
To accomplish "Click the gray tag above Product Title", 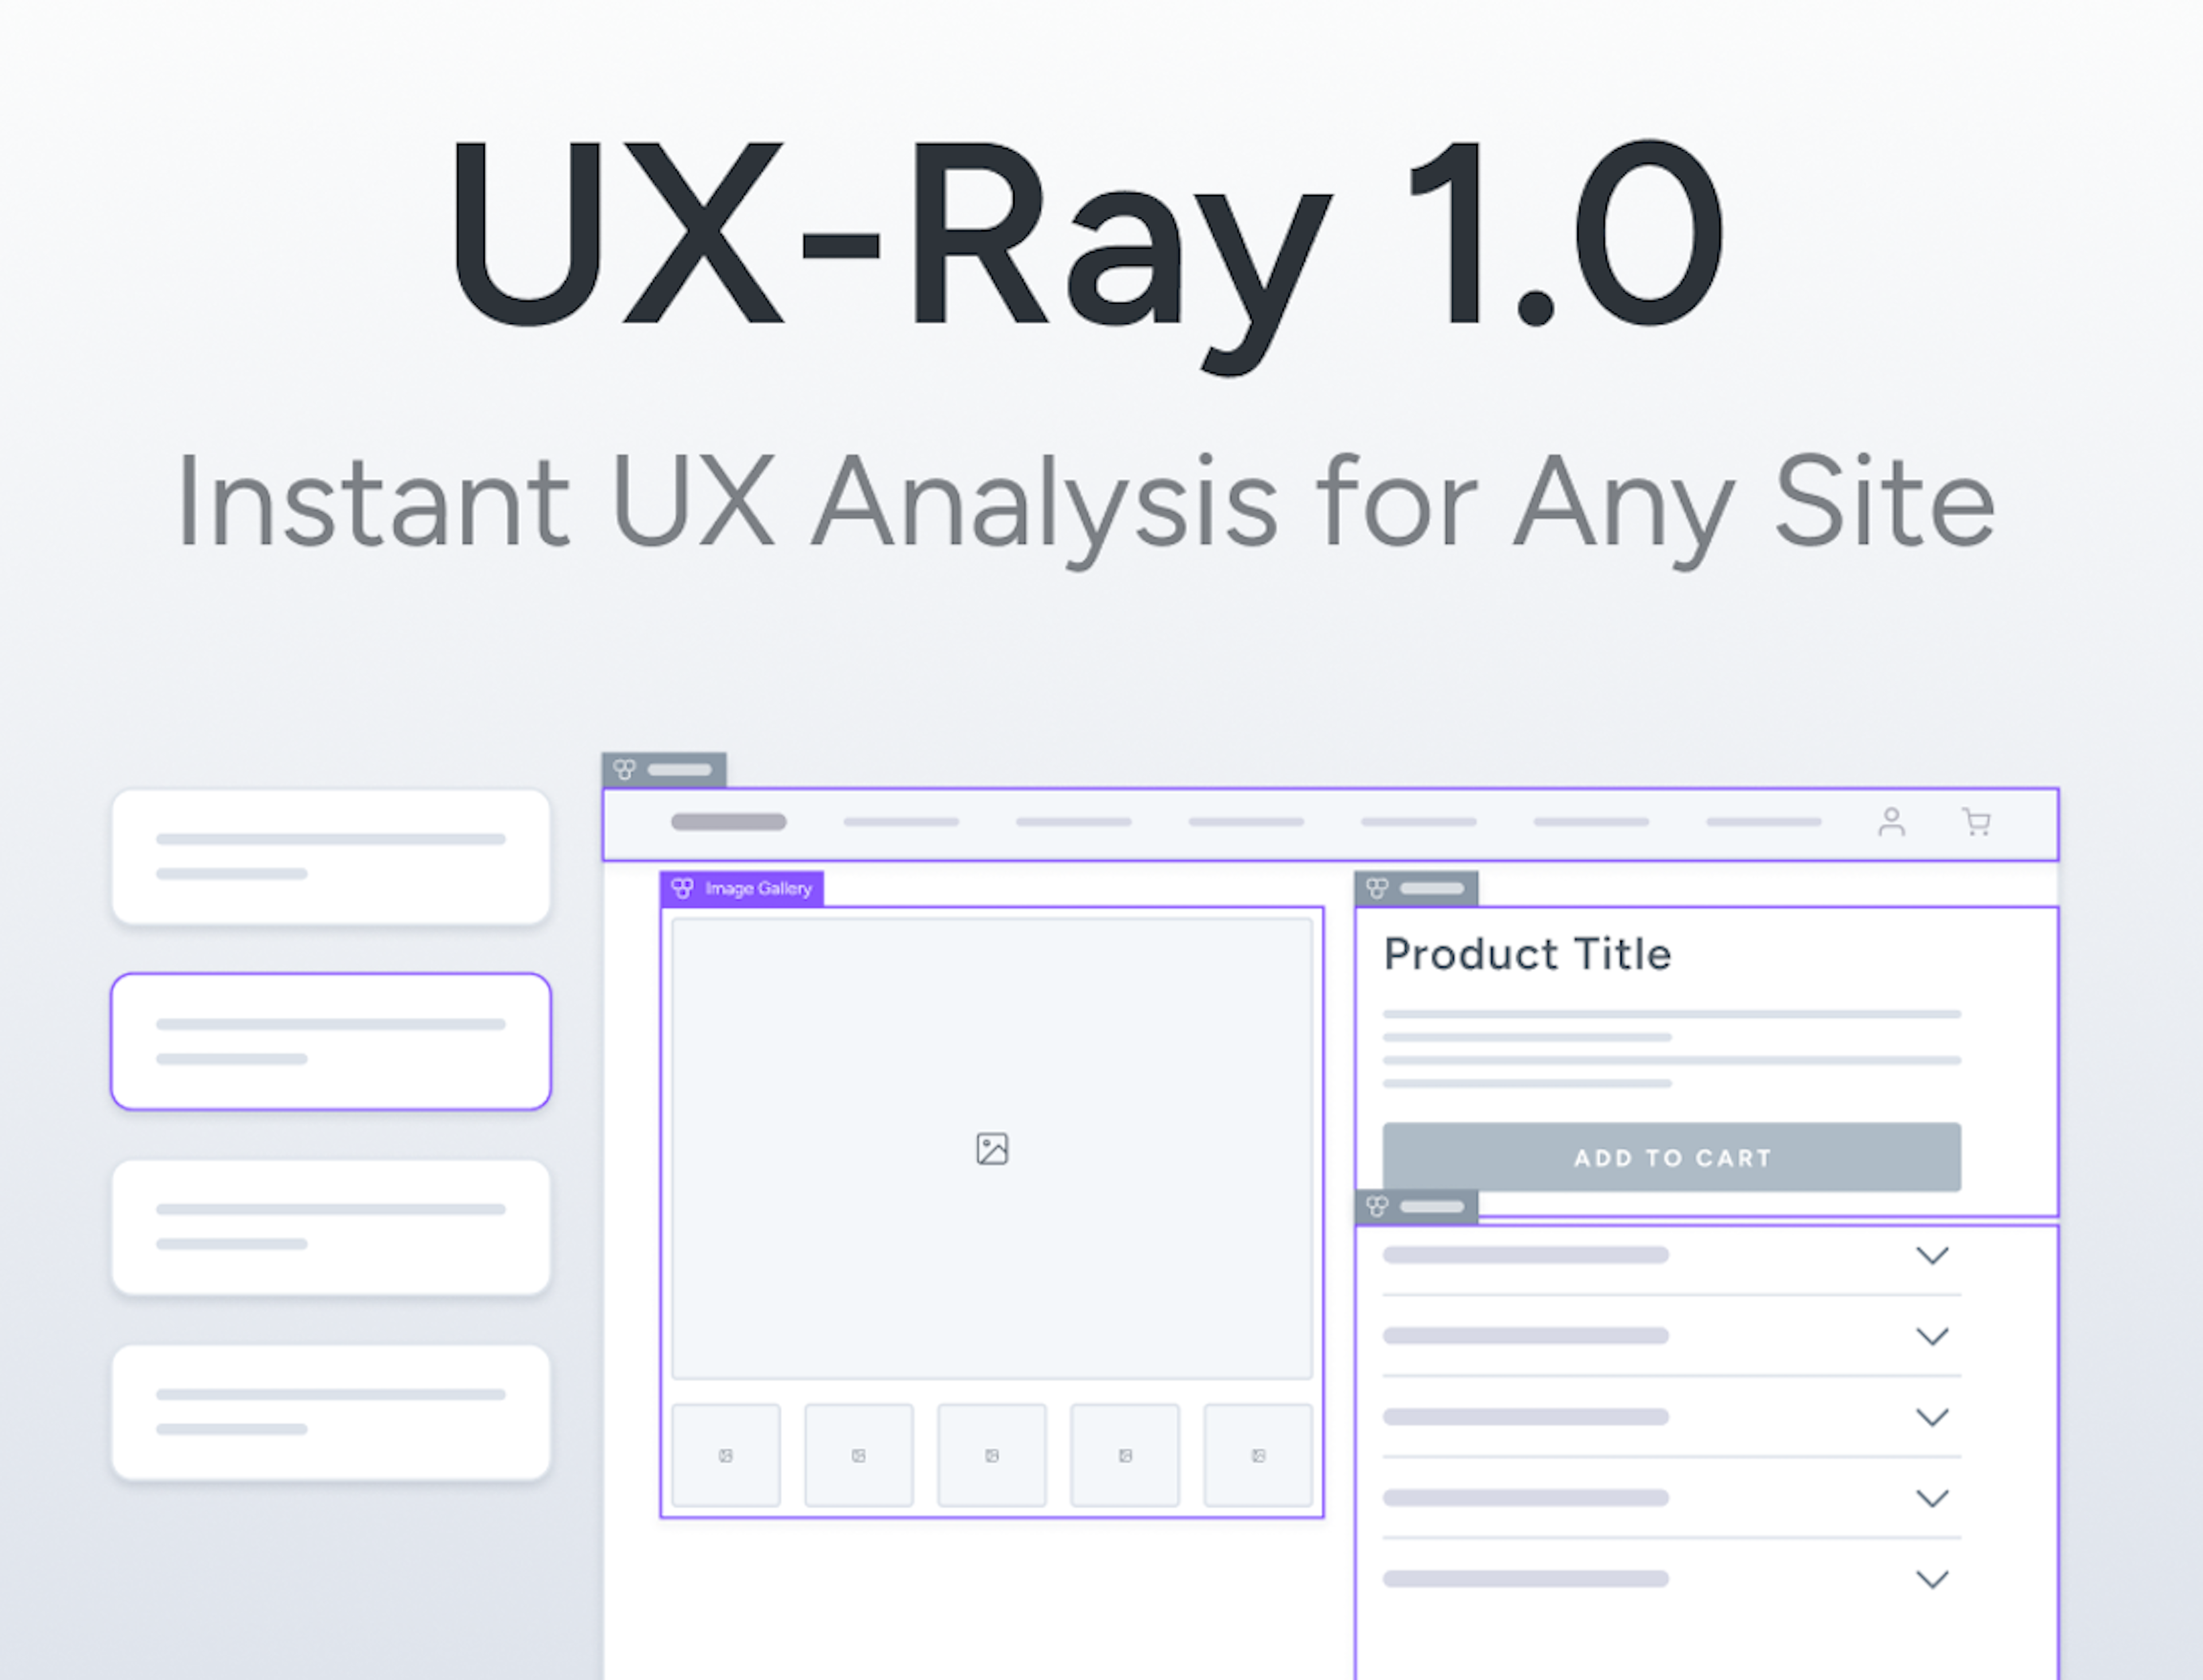I will pos(1416,888).
